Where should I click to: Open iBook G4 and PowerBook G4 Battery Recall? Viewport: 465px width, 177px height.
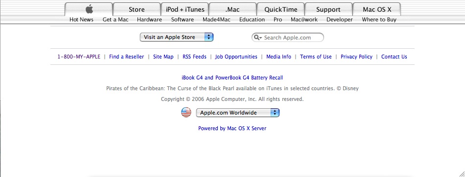click(232, 78)
